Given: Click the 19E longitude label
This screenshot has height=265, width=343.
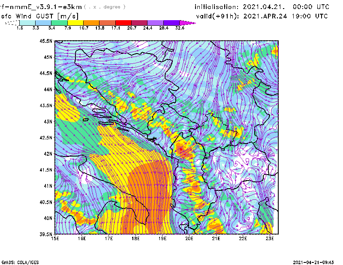Looking at the screenshot, I should (x=162, y=238).
